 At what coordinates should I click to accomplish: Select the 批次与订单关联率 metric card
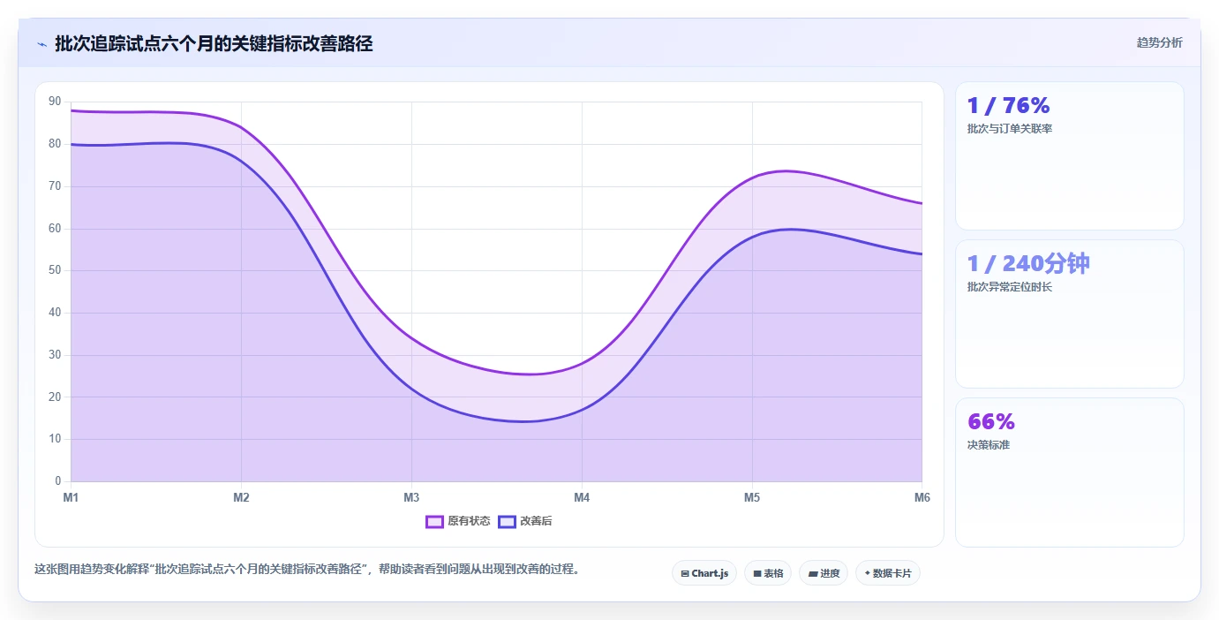pyautogui.click(x=1070, y=156)
